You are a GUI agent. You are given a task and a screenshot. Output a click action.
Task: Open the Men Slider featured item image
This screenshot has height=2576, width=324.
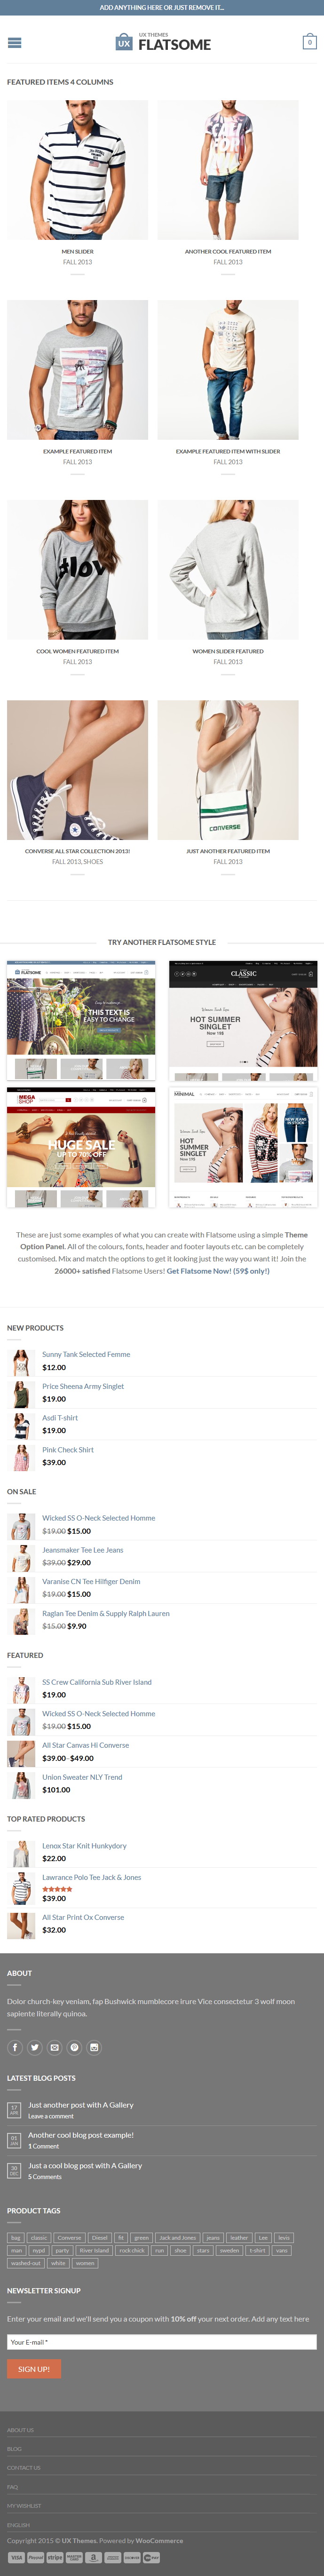pyautogui.click(x=77, y=170)
